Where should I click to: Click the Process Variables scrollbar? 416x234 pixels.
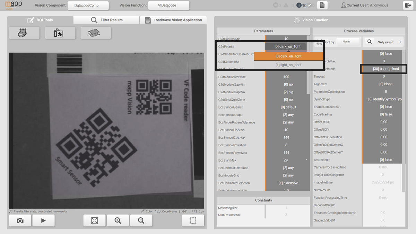(x=404, y=120)
